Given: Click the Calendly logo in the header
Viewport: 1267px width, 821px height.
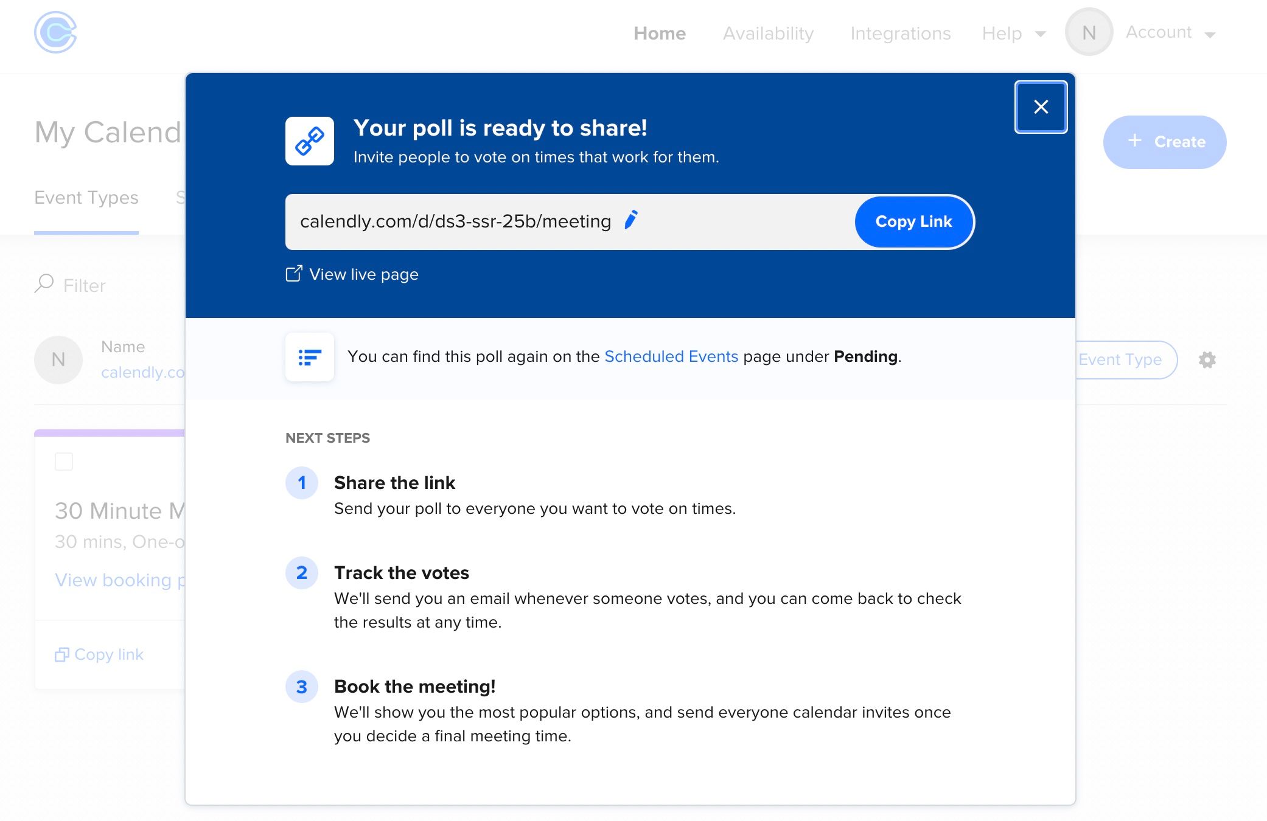Looking at the screenshot, I should tap(55, 32).
